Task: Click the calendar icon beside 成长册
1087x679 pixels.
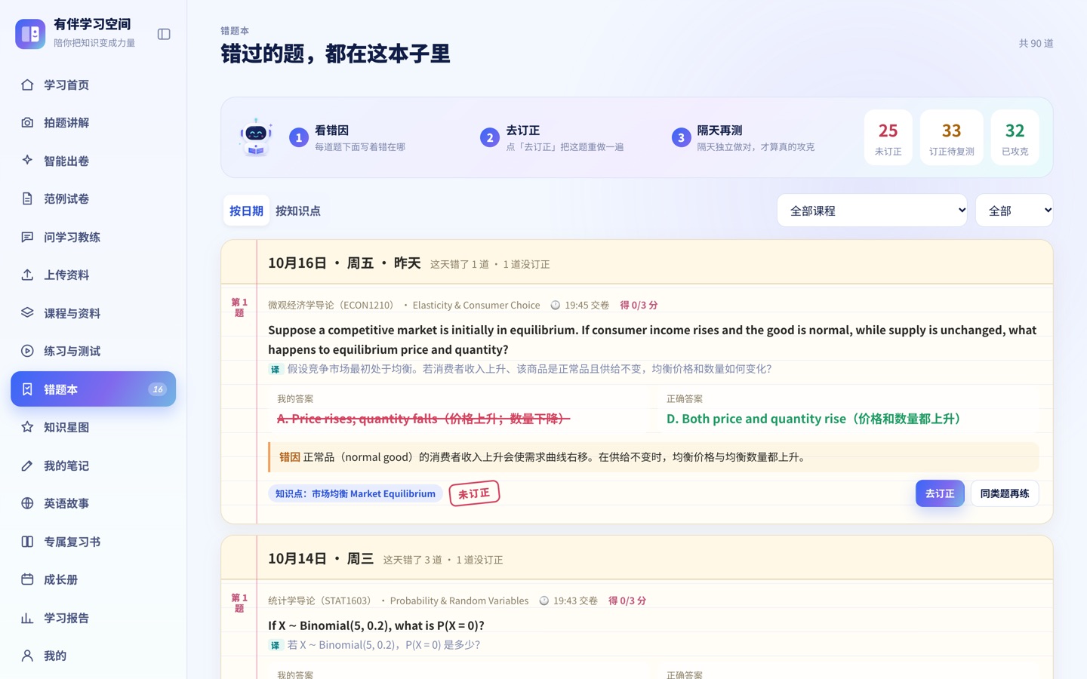Action: point(27,579)
